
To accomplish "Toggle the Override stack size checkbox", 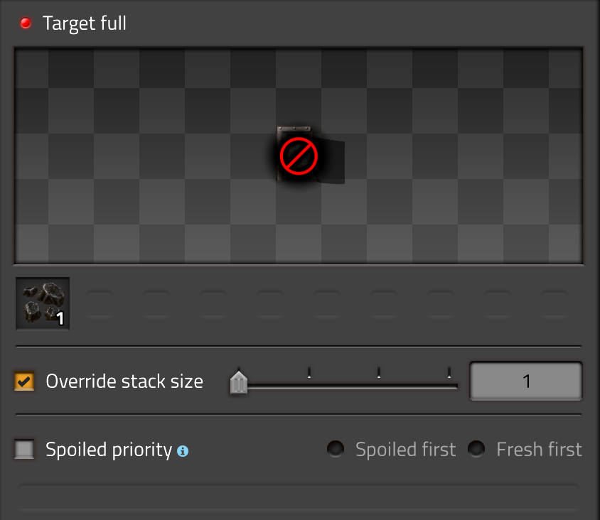I will point(25,381).
